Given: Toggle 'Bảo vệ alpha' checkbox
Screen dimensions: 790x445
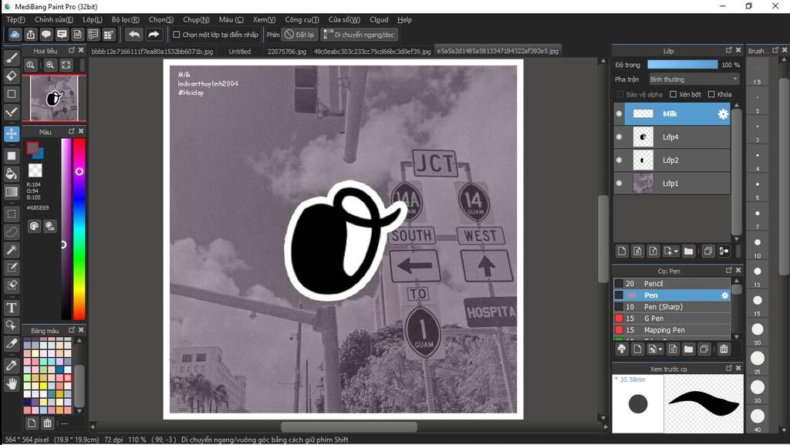Looking at the screenshot, I should coord(620,94).
